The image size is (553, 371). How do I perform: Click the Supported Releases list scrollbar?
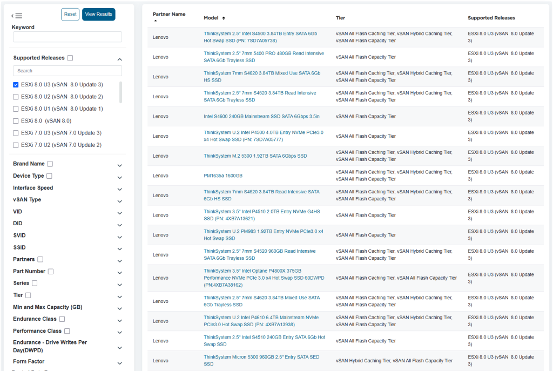coord(120,92)
